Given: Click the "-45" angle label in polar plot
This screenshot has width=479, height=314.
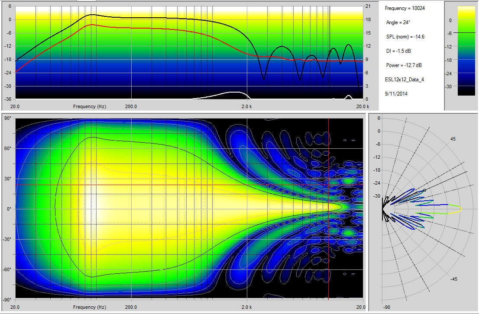Looking at the screenshot, I should (x=453, y=279).
